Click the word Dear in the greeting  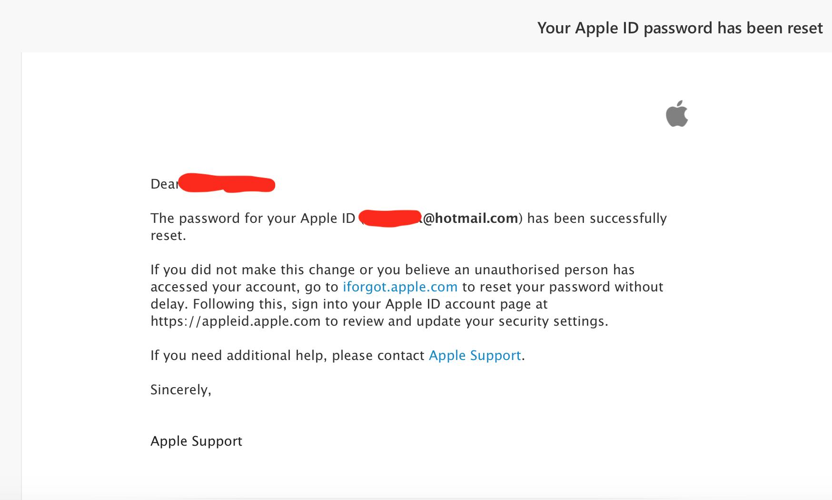[163, 184]
